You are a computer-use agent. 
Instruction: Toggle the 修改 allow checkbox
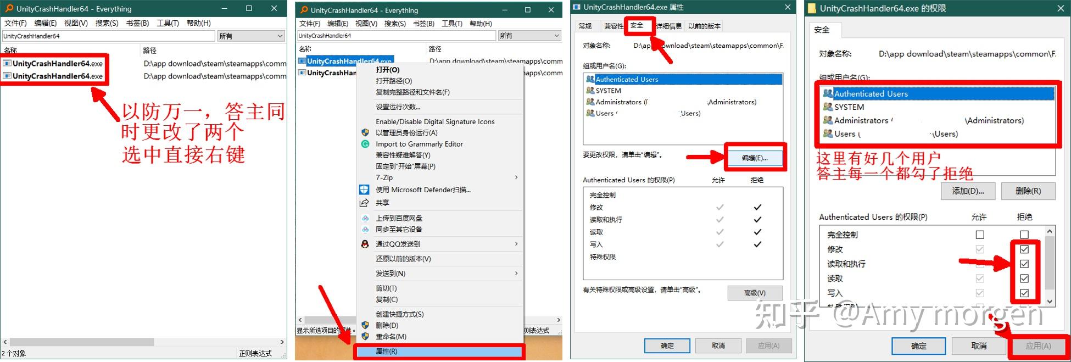(980, 249)
